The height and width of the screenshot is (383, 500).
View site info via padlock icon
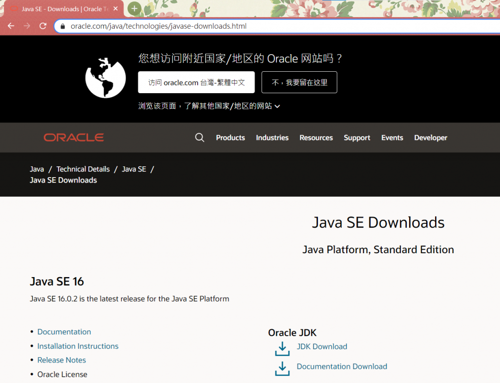(63, 26)
